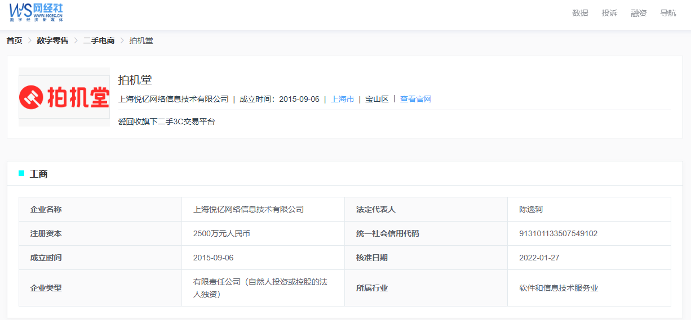This screenshot has width=691, height=320.
Task: Open the 导航 navigation menu
Action: coord(668,13)
